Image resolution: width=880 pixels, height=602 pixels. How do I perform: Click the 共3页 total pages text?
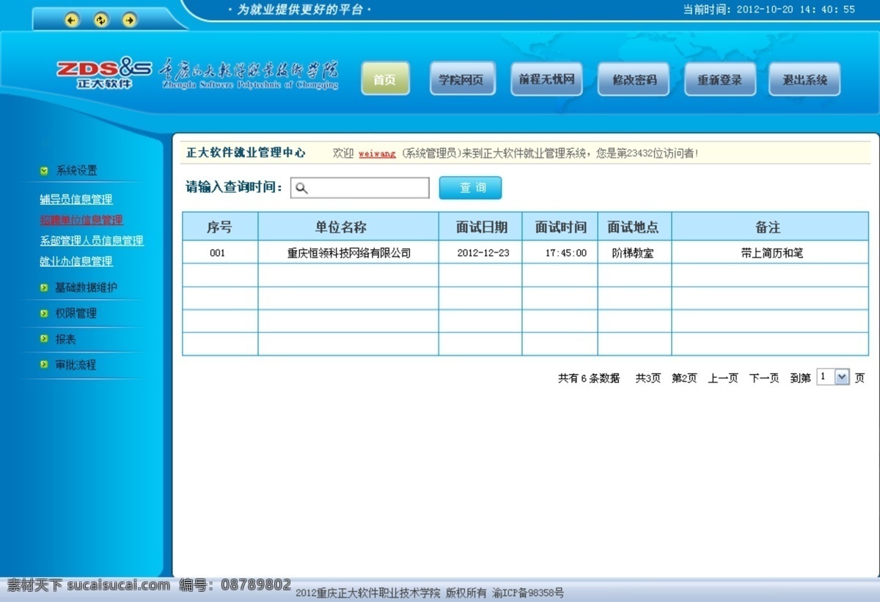coord(648,378)
